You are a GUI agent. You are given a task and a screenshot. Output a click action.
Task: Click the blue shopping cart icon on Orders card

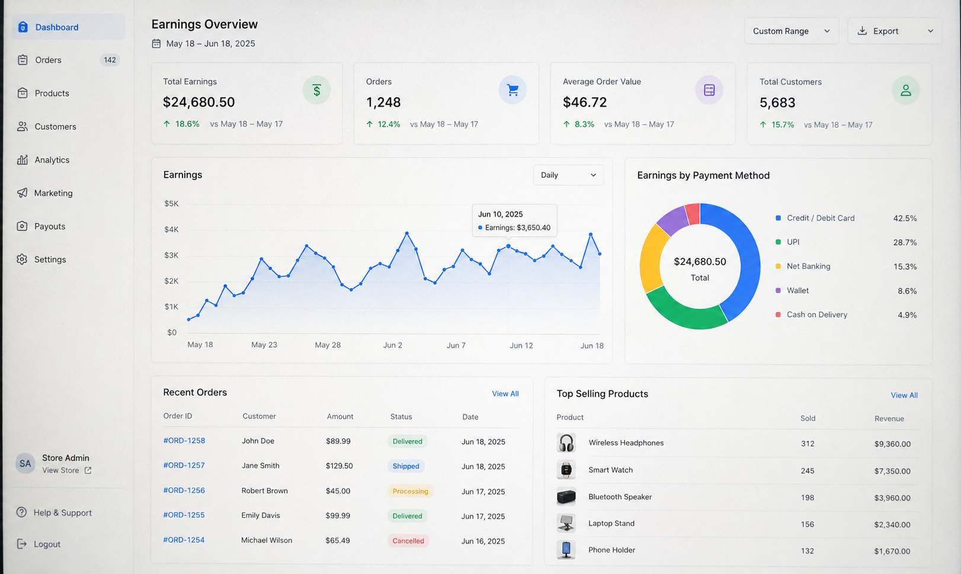click(x=512, y=90)
